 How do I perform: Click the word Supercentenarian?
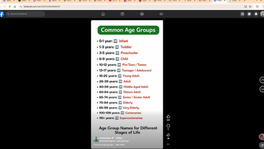click(x=131, y=118)
